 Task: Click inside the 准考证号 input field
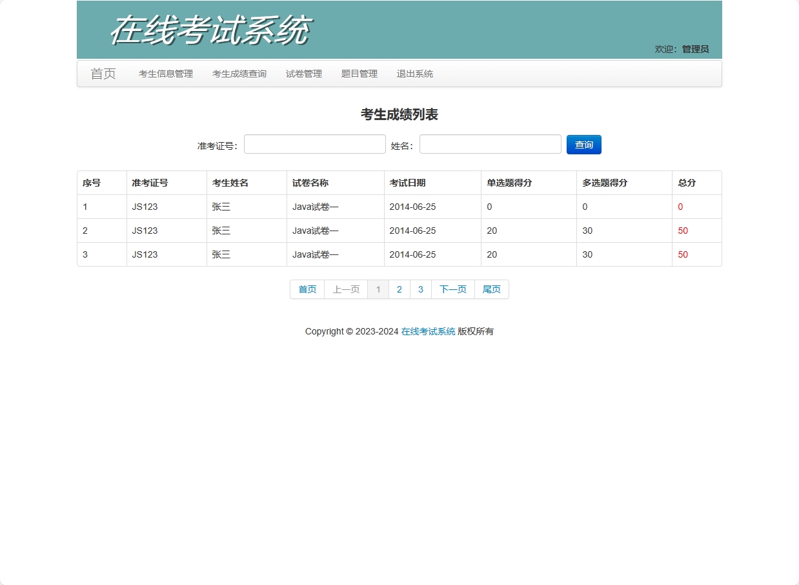coord(314,144)
